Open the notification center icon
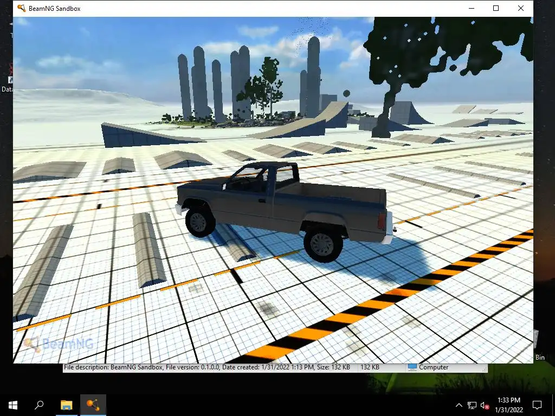 (x=537, y=405)
